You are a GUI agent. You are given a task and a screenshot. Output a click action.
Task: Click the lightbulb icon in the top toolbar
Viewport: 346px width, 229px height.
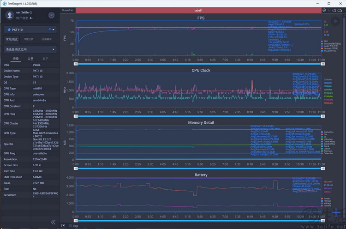(x=330, y=10)
